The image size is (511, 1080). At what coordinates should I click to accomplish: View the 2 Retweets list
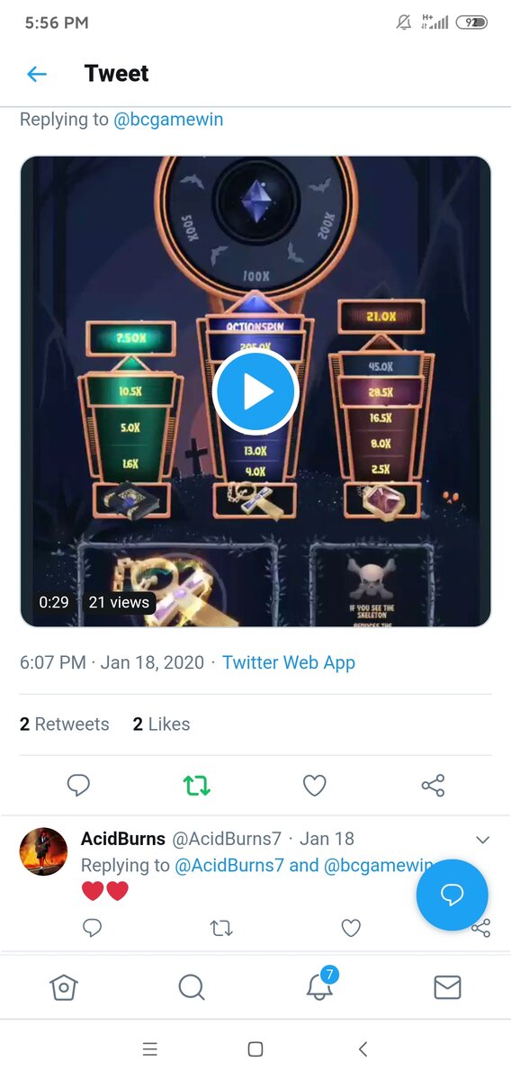[65, 724]
